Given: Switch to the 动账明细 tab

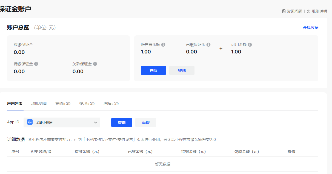Looking at the screenshot, I should [x=39, y=103].
